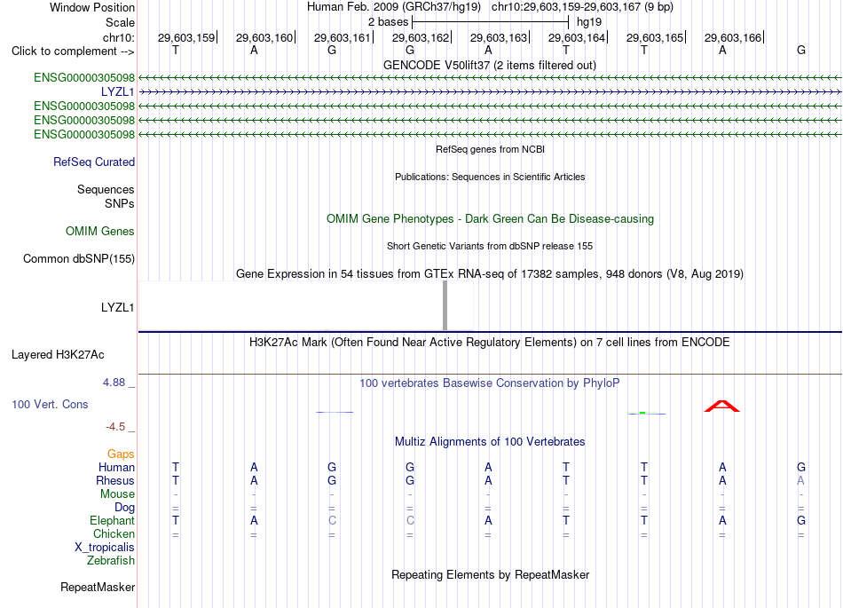Click the hg19 label beside the scale bar

tap(588, 22)
